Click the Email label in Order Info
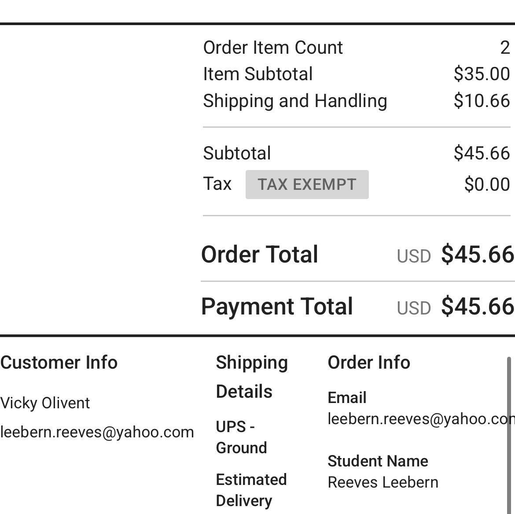The height and width of the screenshot is (514, 515). point(347,398)
